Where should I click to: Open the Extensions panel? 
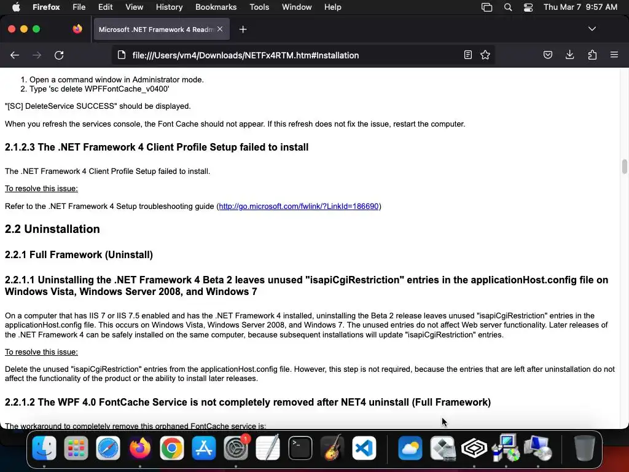tap(592, 55)
